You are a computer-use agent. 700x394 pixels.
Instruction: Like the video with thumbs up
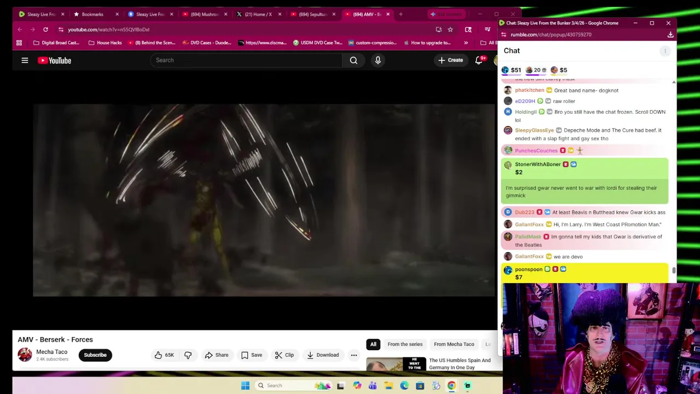(164, 355)
